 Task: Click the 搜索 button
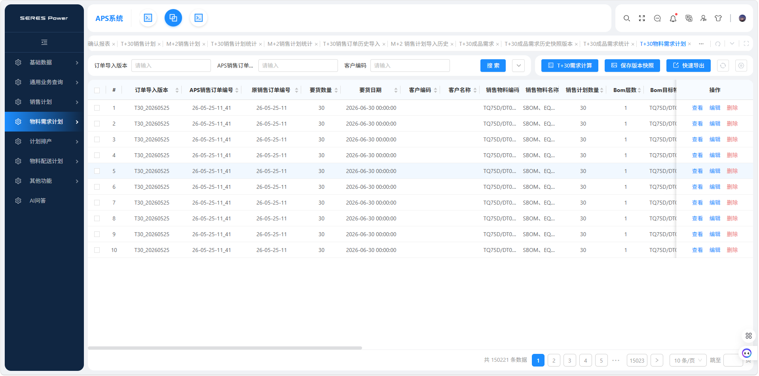pyautogui.click(x=493, y=66)
